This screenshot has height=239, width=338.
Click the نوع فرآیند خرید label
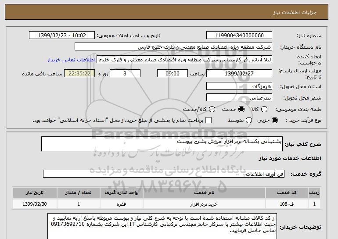(303, 120)
